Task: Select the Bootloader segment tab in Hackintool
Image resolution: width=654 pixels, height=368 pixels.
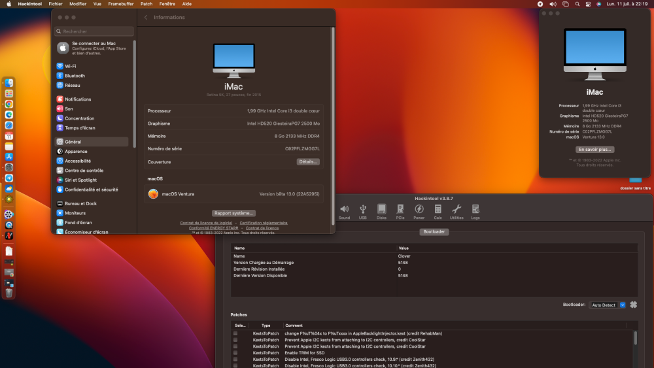Action: click(434, 232)
